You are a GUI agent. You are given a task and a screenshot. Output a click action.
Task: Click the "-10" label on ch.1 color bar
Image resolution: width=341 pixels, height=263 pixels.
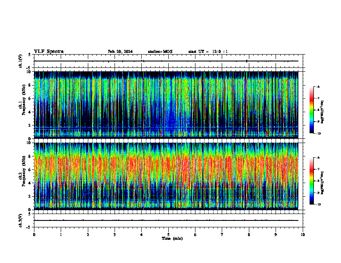tap(319, 134)
